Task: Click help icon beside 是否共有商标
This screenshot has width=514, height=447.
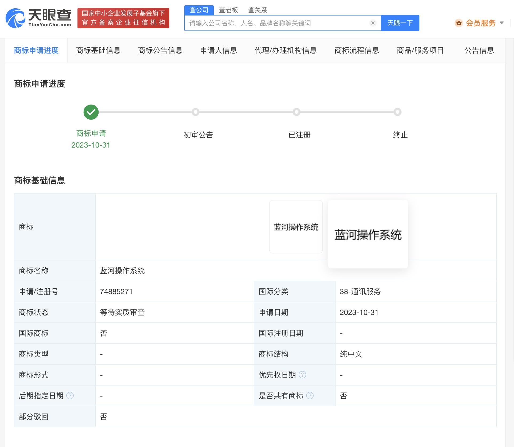Action: [310, 396]
